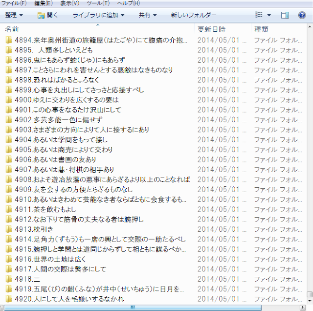Select folder name 4915.腕押しと学問とは道同じからずして

point(100,249)
